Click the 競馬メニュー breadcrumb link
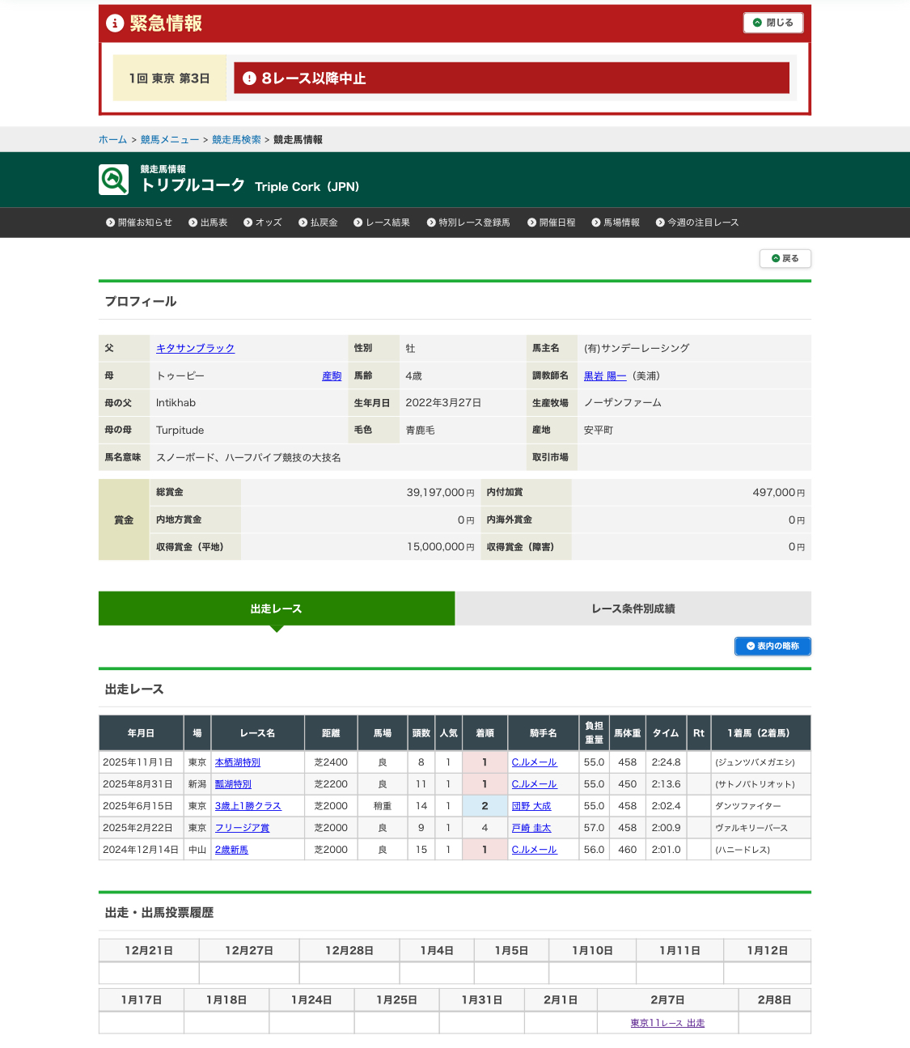This screenshot has width=910, height=1048. tap(170, 140)
